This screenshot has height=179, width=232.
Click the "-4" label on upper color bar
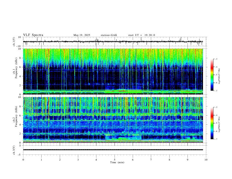tap(216, 67)
